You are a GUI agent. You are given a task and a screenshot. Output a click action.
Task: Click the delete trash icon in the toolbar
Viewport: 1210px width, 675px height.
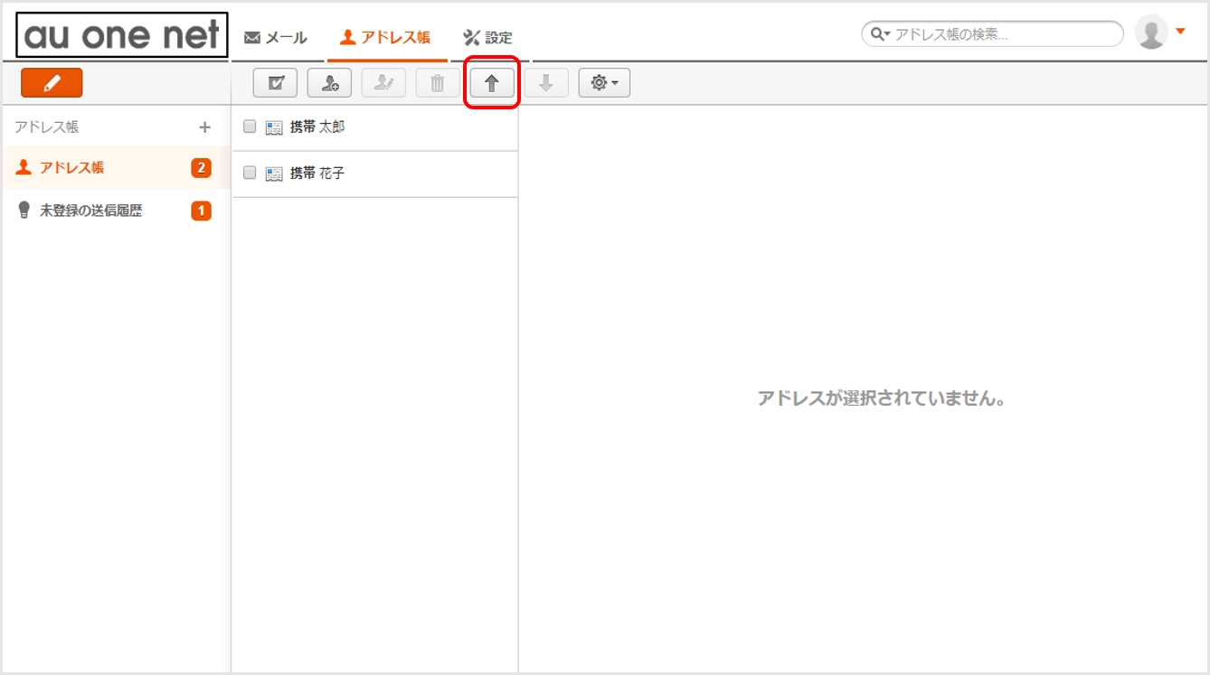[437, 82]
